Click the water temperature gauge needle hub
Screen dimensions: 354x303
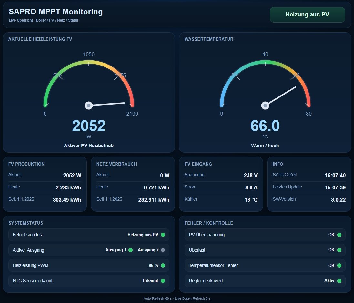pyautogui.click(x=265, y=106)
